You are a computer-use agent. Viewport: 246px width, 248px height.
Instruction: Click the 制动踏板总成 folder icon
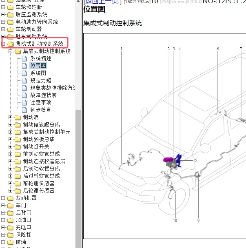pos(18,139)
